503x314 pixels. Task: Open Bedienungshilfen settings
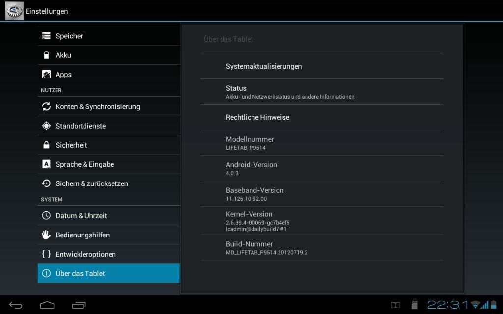tap(109, 235)
